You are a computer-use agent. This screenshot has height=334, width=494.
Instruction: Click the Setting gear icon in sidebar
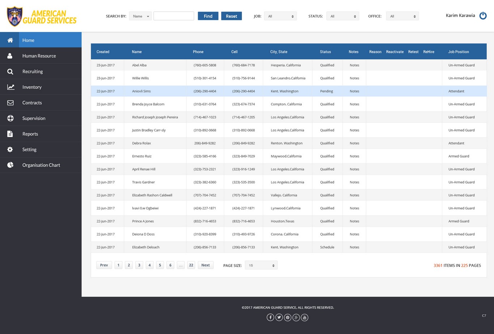pyautogui.click(x=10, y=149)
